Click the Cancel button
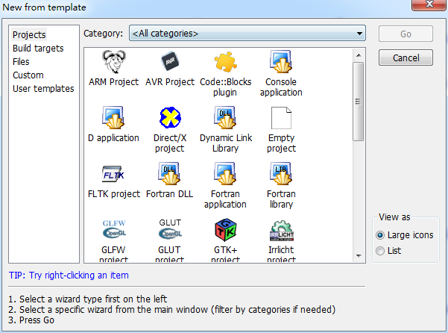The image size is (448, 333). pos(406,57)
